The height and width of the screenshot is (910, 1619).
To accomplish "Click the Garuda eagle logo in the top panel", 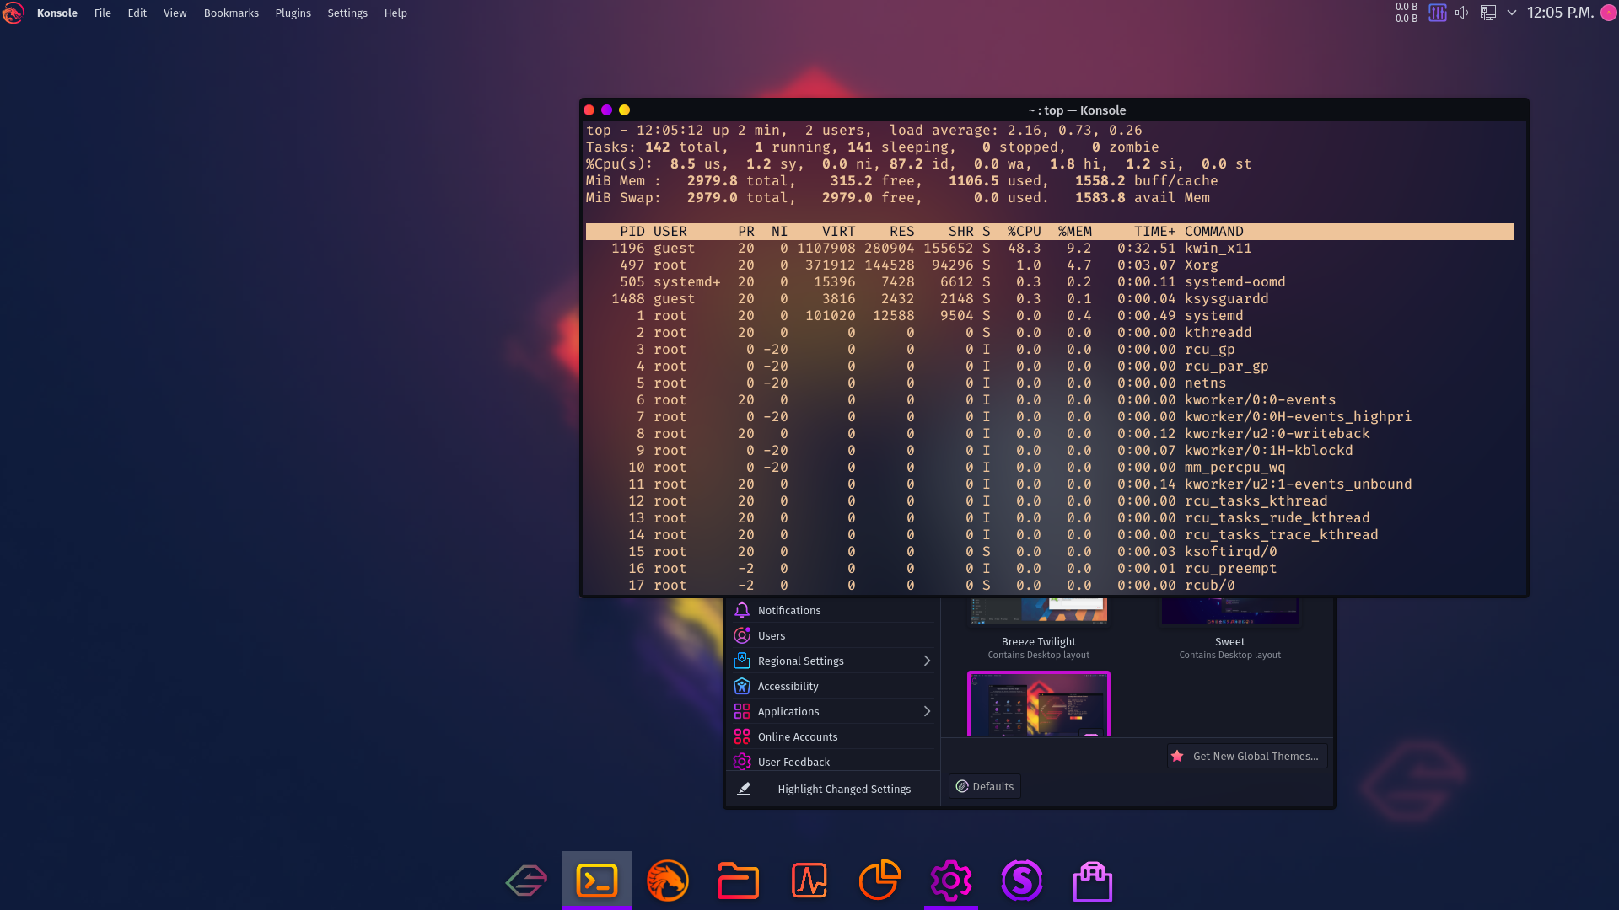I will (x=13, y=13).
